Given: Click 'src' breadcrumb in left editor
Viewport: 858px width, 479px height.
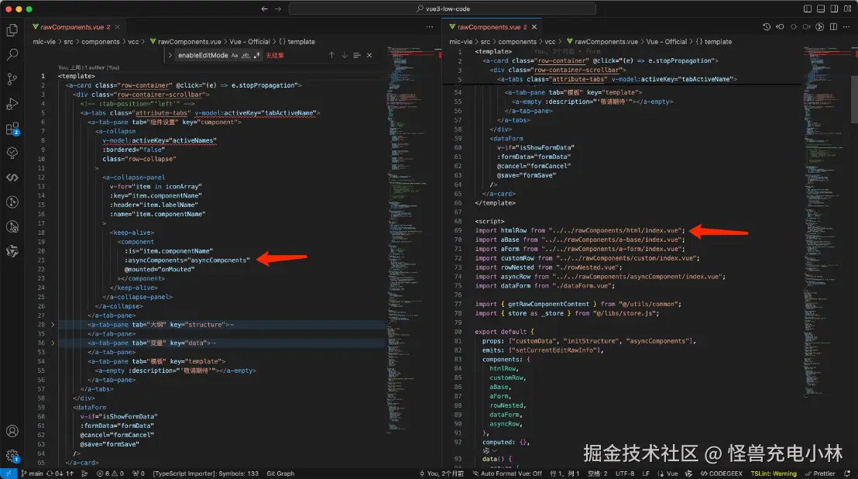Looking at the screenshot, I should click(68, 42).
